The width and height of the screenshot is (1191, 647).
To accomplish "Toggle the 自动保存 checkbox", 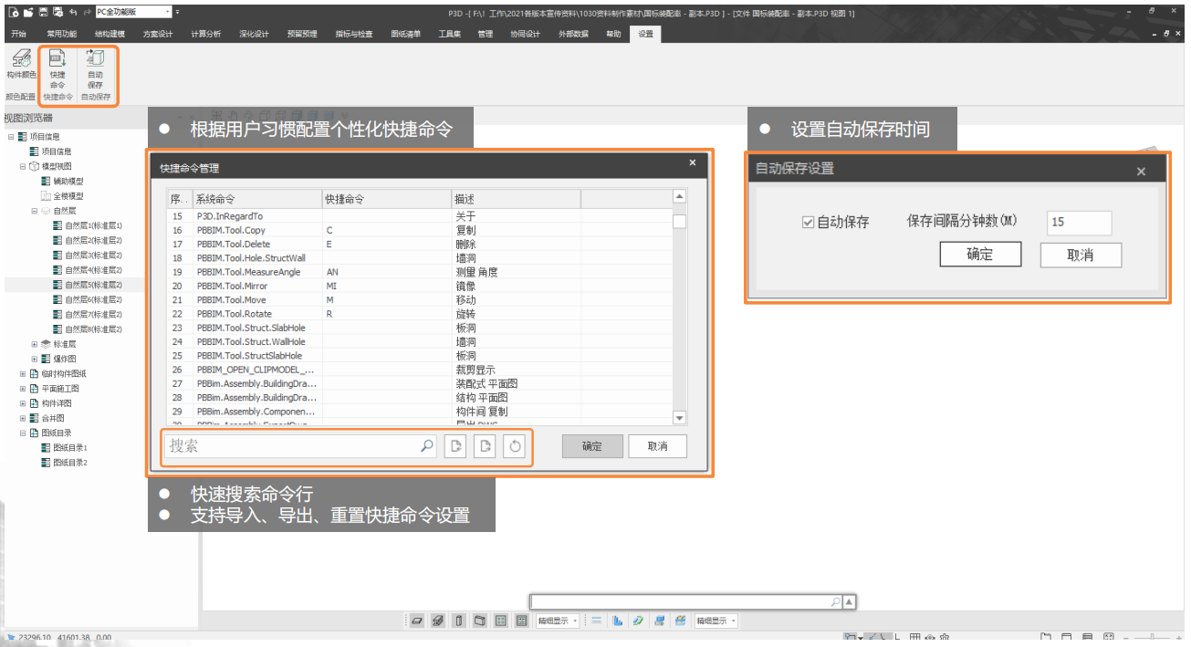I will point(808,222).
